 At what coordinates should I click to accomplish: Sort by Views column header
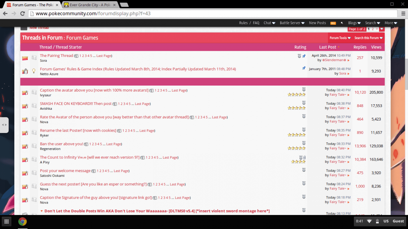[376, 47]
